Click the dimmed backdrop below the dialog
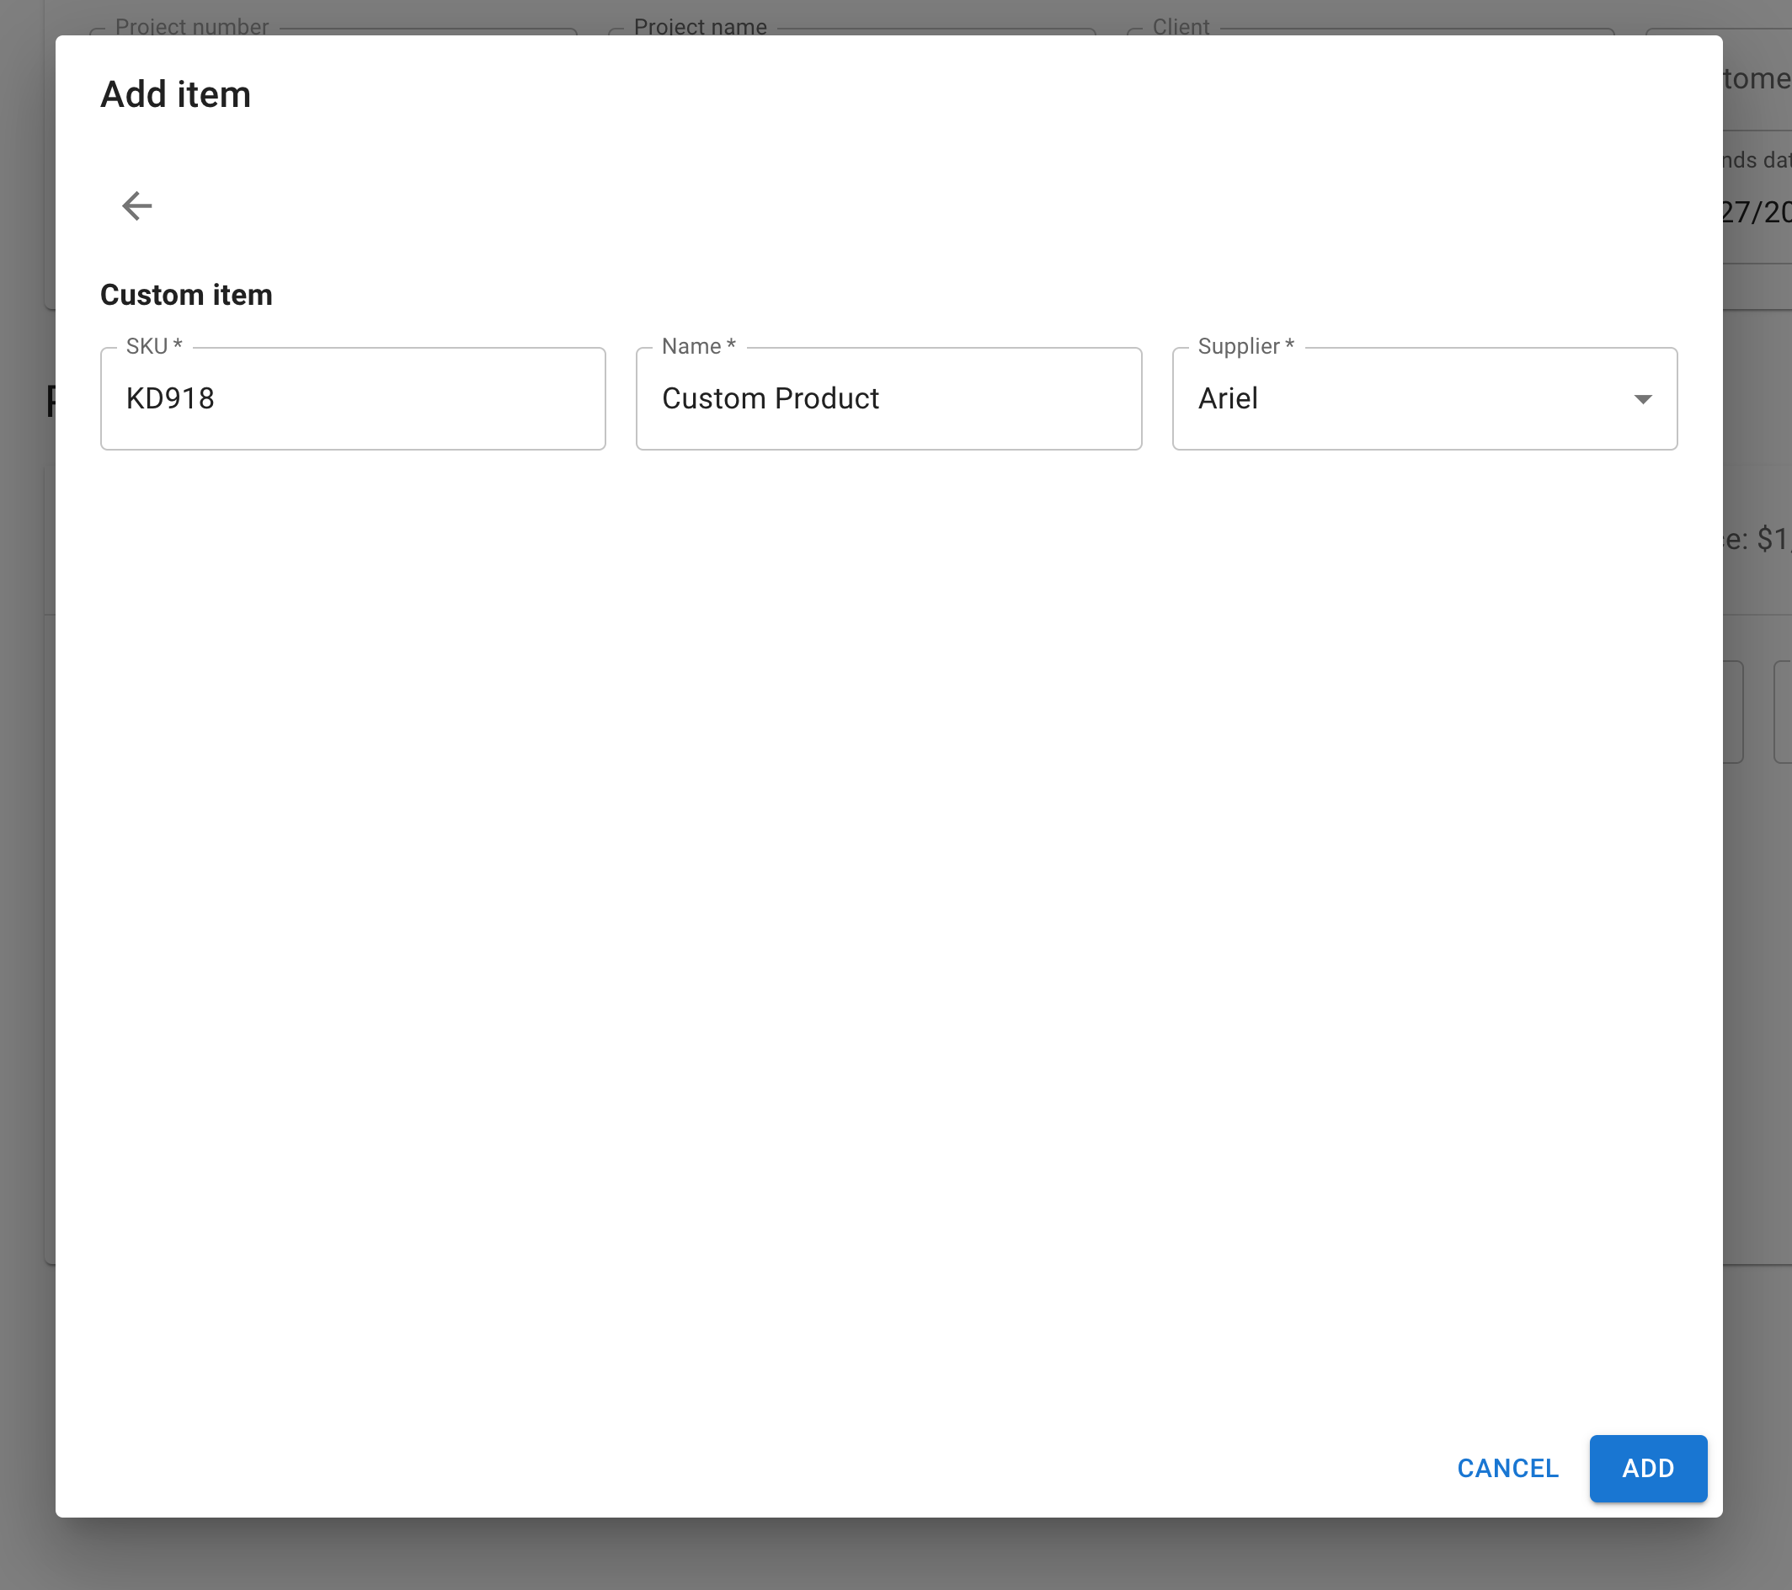This screenshot has width=1792, height=1590. point(877,1556)
